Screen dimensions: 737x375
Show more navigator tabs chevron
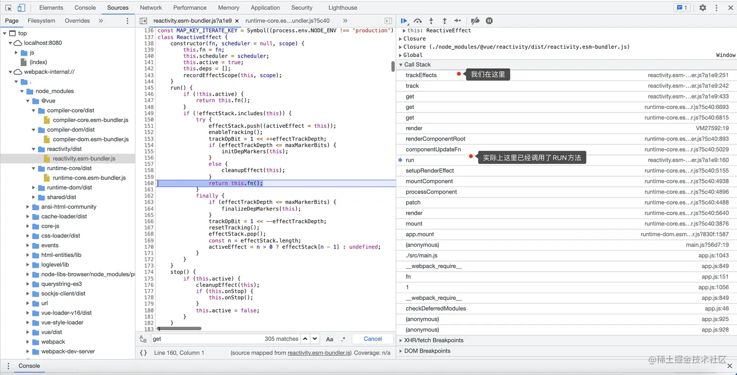[101, 21]
